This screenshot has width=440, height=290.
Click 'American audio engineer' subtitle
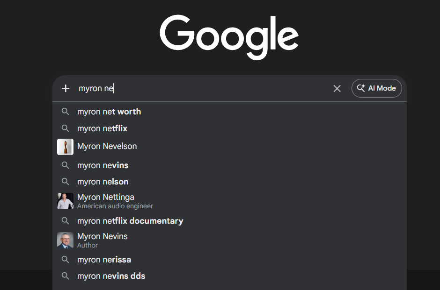(x=115, y=206)
